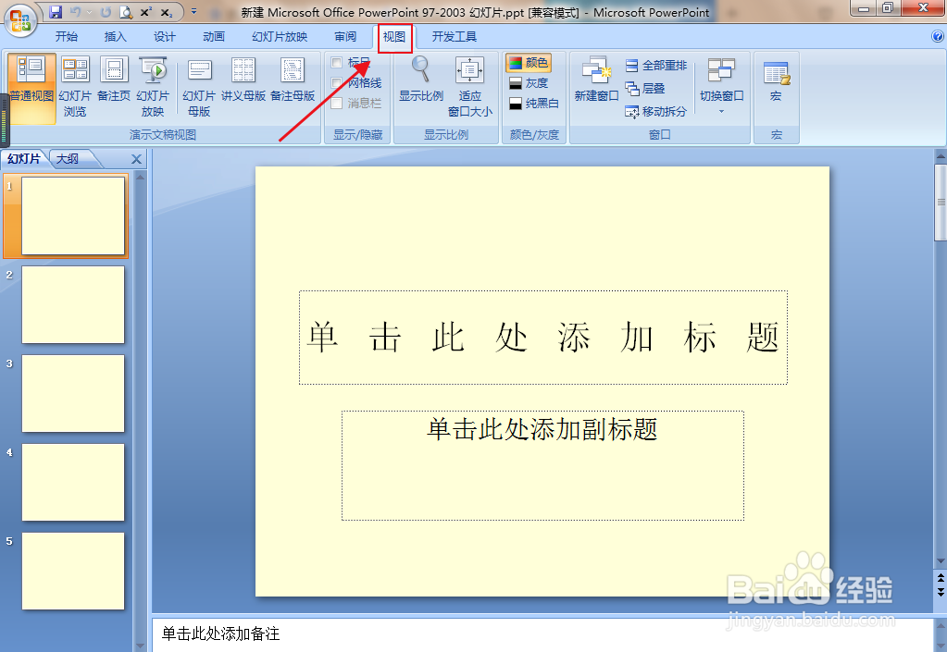This screenshot has height=652, width=947.
Task: Open the 审阅 Review tab
Action: [345, 37]
